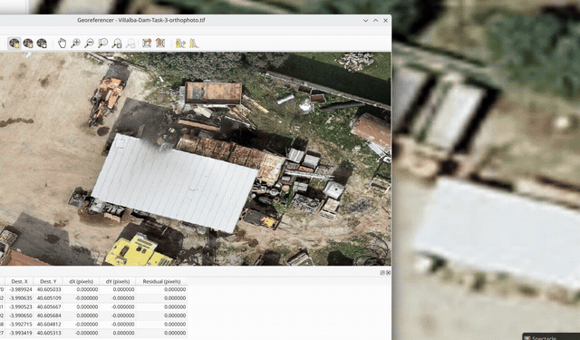Select the Zoom Out magnifier tool
Image resolution: width=580 pixels, height=340 pixels.
click(89, 44)
